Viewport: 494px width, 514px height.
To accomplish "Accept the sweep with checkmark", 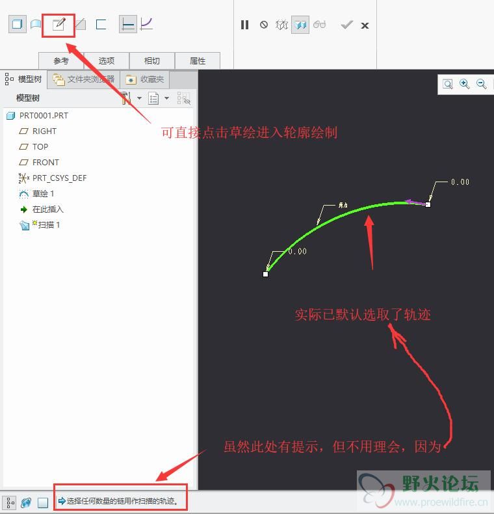I will 346,25.
